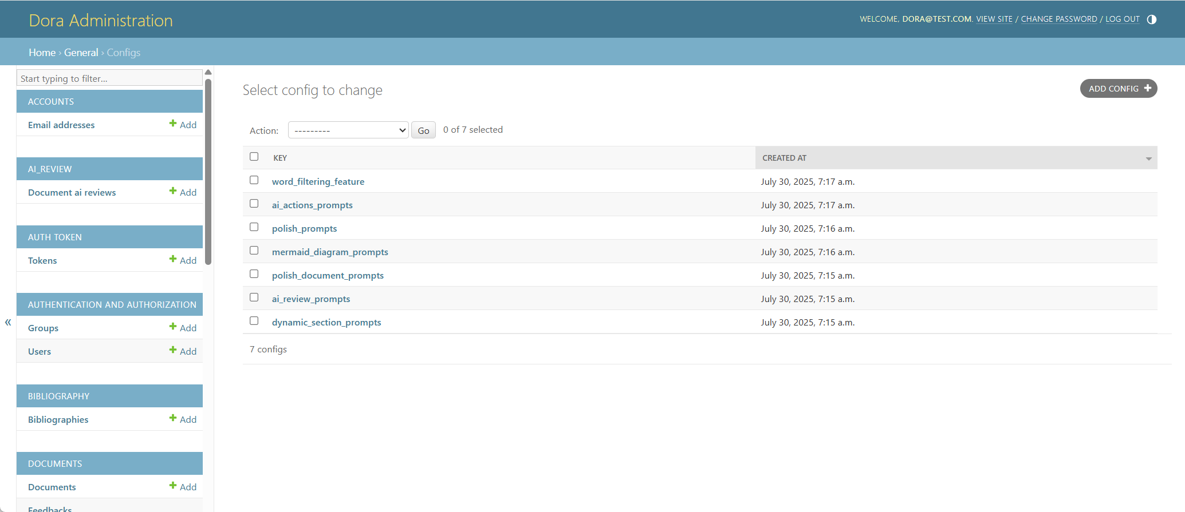Select the mermaid_diagram_prompts row checkbox
The width and height of the screenshot is (1185, 512).
tap(254, 251)
